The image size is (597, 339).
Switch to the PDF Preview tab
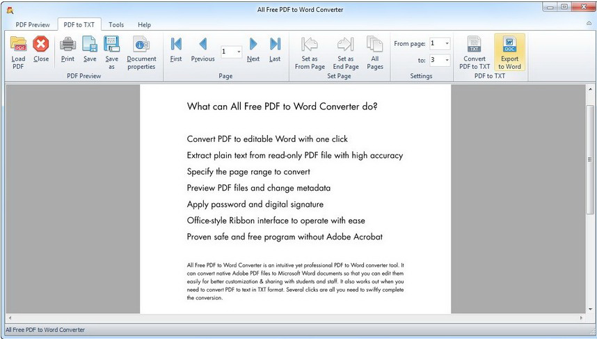point(33,25)
